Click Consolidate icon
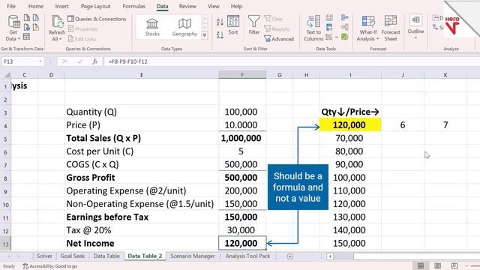The image size is (480, 270). pos(345,18)
